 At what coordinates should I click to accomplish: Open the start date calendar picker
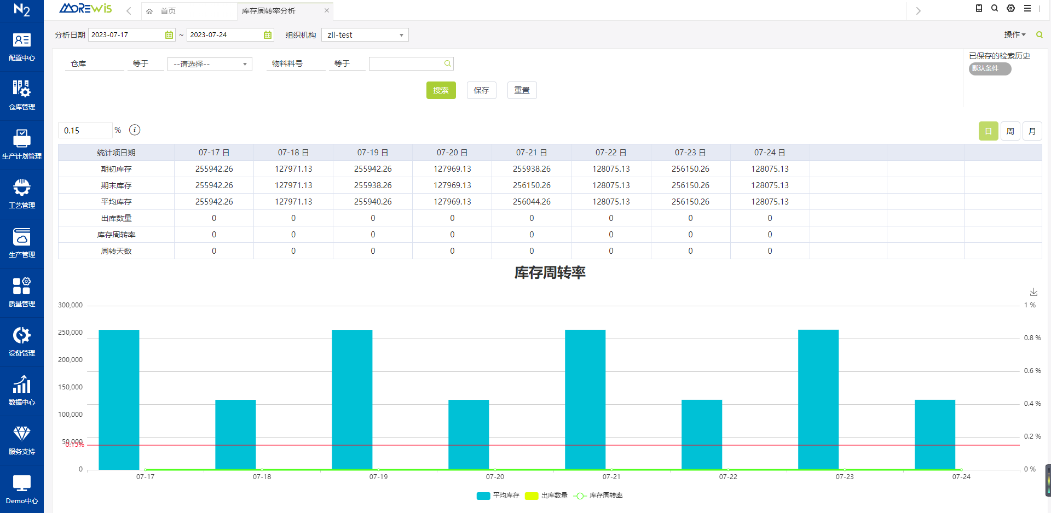pyautogui.click(x=169, y=35)
